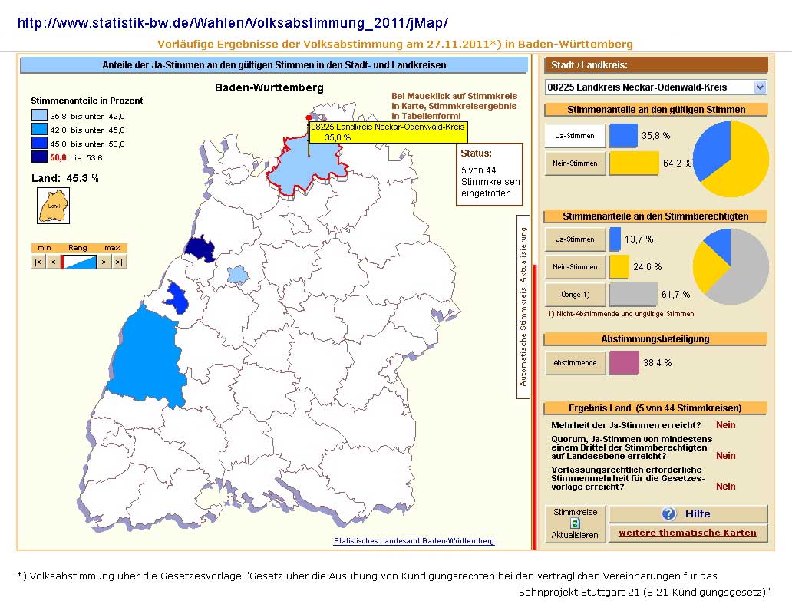Click Nein next to Mehrheit der Ja-Stimmen

coord(725,425)
